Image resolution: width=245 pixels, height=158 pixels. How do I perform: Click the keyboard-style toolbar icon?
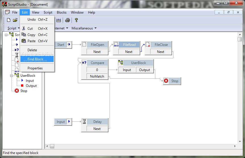(x=58, y=20)
